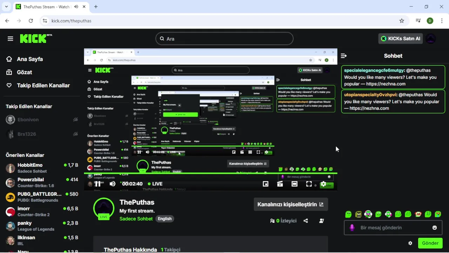Open chat settings gear icon

point(410,243)
